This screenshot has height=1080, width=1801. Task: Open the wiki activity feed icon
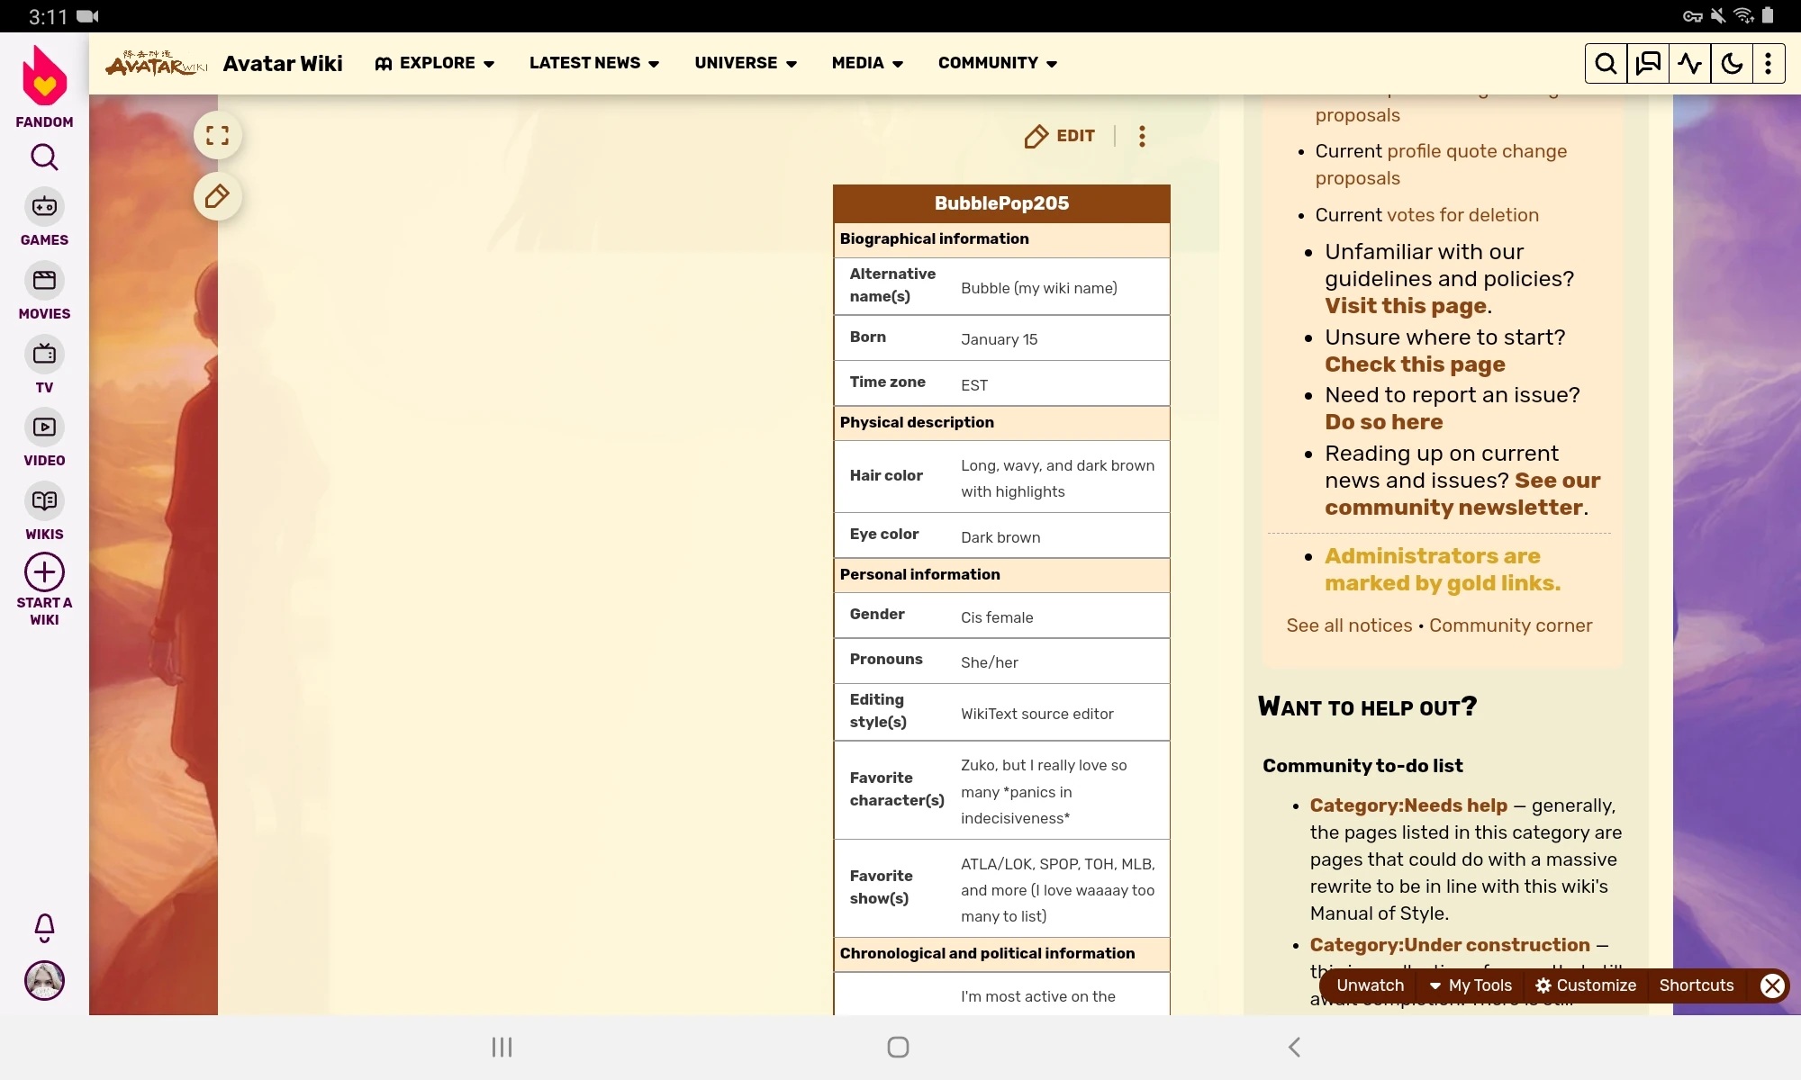1690,63
